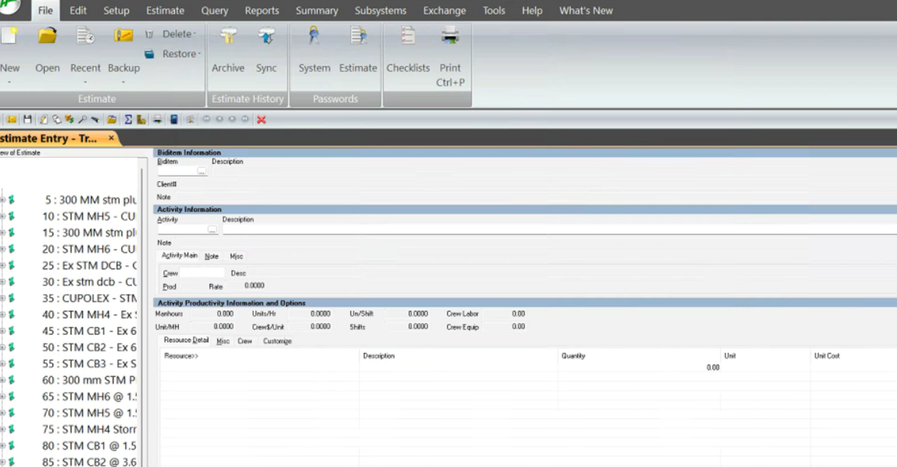The width and height of the screenshot is (897, 467).
Task: Open Biditem lookup ellipsis button
Action: [202, 171]
